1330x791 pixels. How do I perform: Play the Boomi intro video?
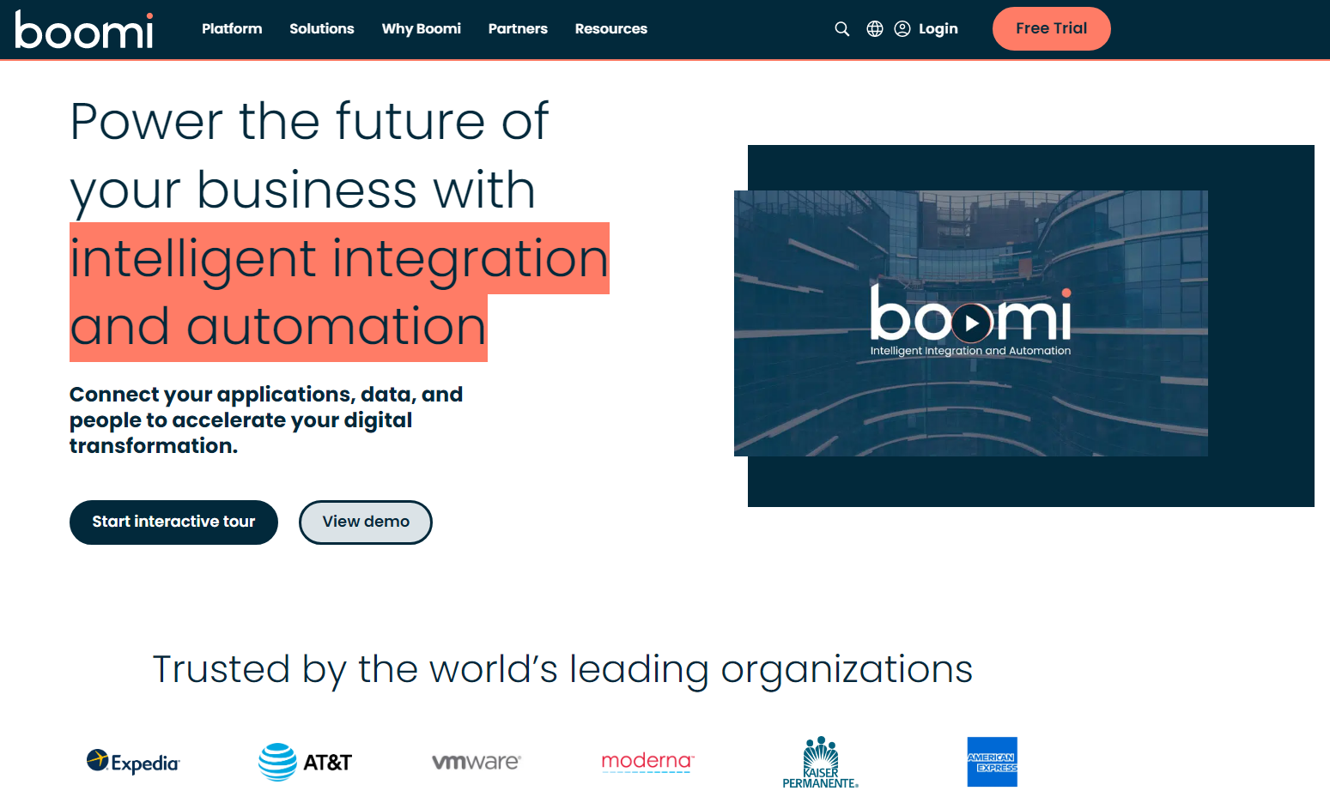tap(972, 323)
